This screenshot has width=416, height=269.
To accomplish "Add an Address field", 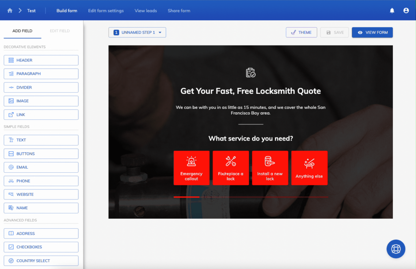I will [x=41, y=234].
